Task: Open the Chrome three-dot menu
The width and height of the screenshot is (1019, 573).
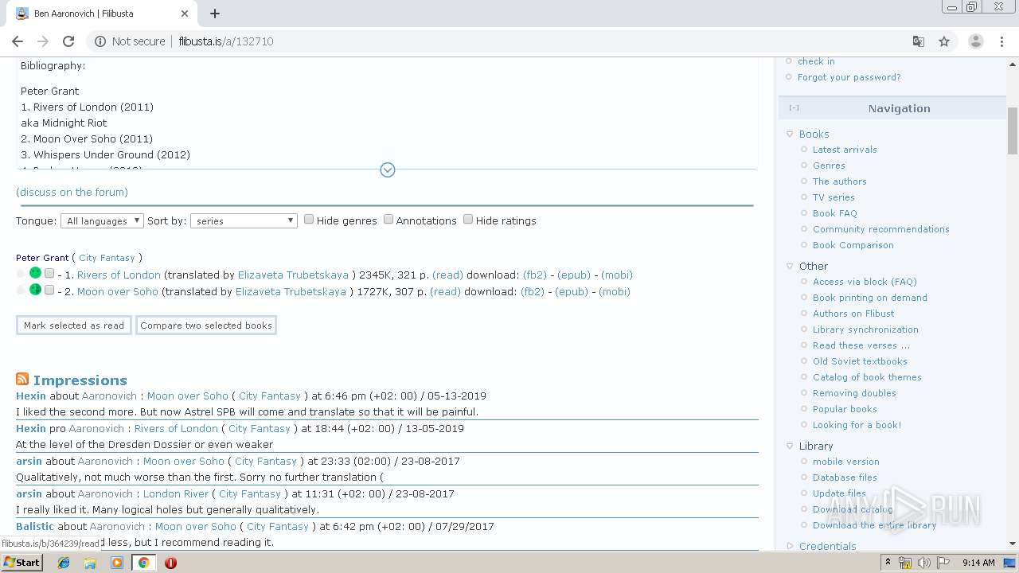Action: coord(1002,41)
